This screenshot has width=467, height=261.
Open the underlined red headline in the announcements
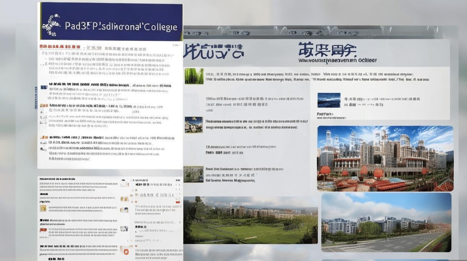(60, 46)
